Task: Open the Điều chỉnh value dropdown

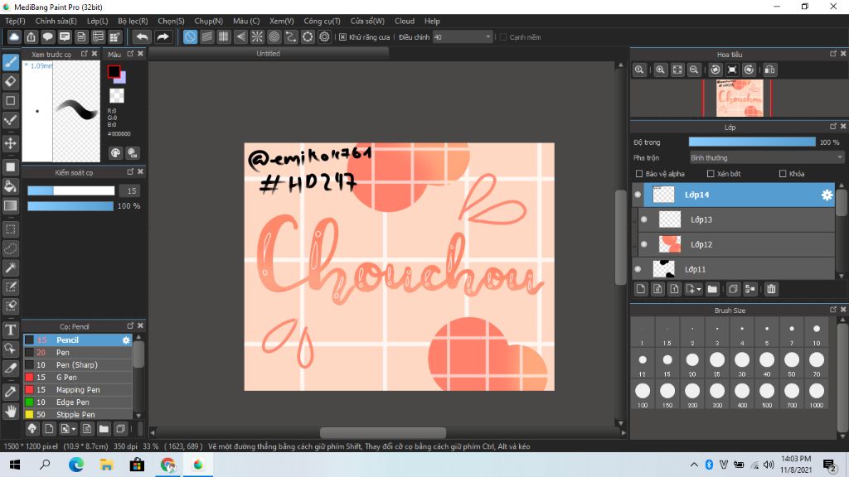Action: (x=463, y=37)
